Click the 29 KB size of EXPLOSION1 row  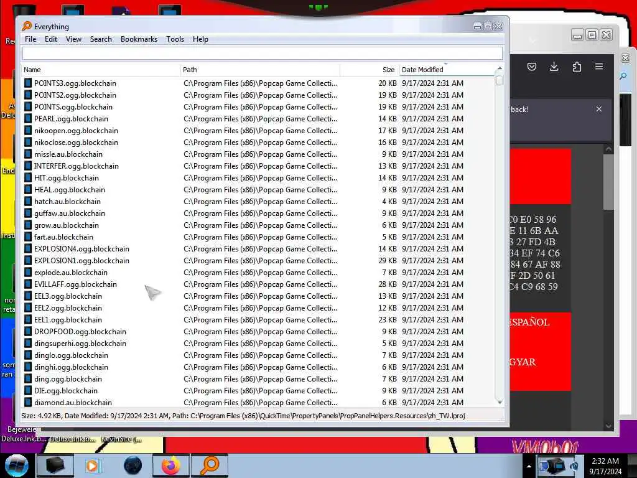pos(388,261)
